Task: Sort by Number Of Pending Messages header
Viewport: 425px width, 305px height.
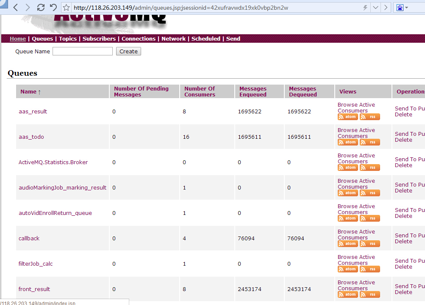Action: click(141, 91)
